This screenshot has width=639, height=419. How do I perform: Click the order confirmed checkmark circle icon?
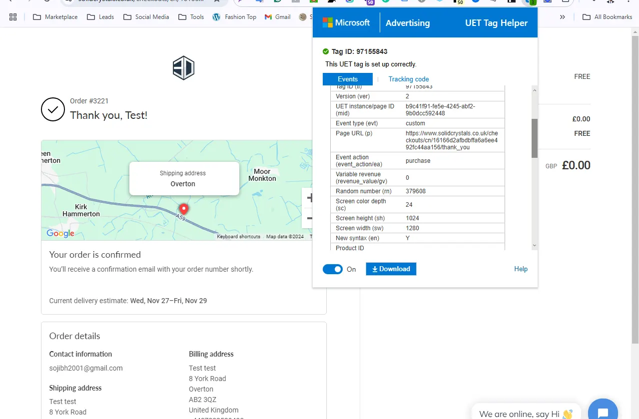(53, 109)
